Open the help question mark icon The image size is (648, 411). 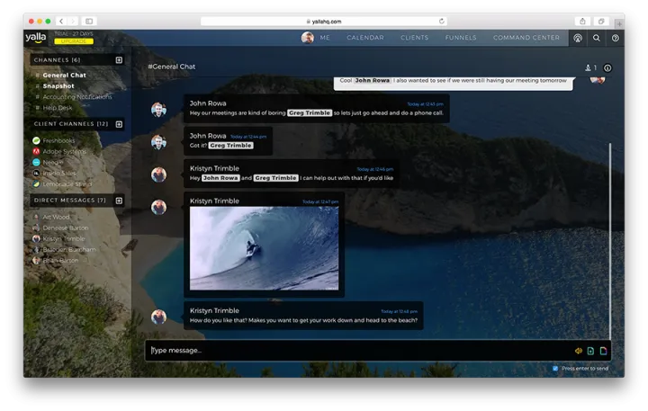pyautogui.click(x=615, y=38)
